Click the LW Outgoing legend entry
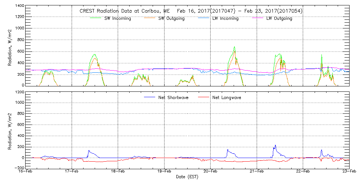This screenshot has height=180, width=360. click(279, 18)
